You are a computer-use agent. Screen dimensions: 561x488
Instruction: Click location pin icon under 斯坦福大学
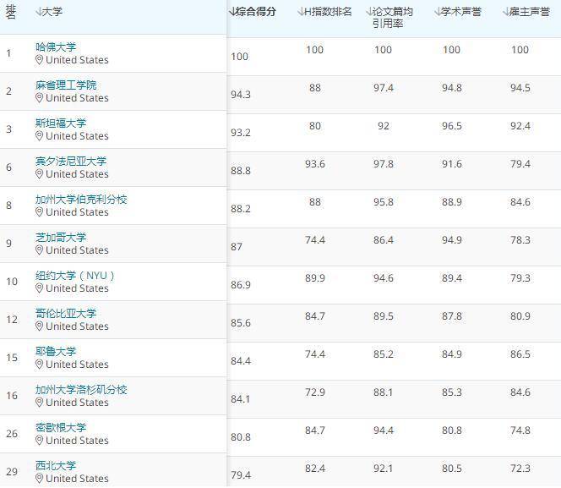pos(40,135)
